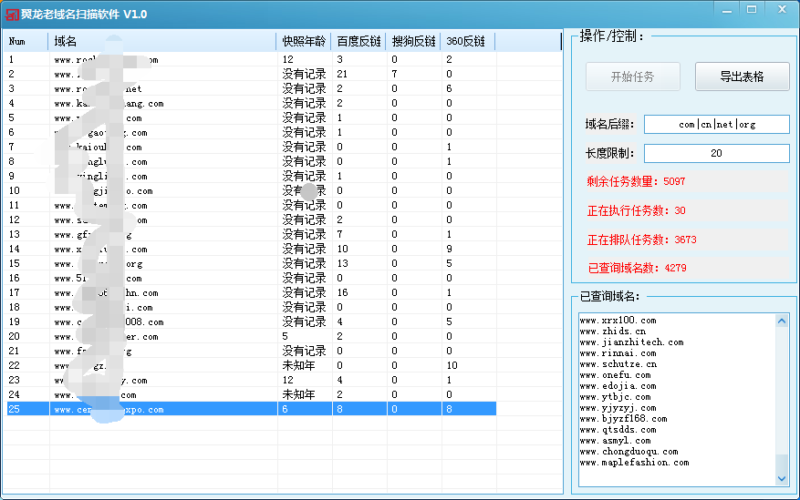Screen dimensions: 800x500
Task: Click row 20 domain ending in er.com
Action: [106, 337]
